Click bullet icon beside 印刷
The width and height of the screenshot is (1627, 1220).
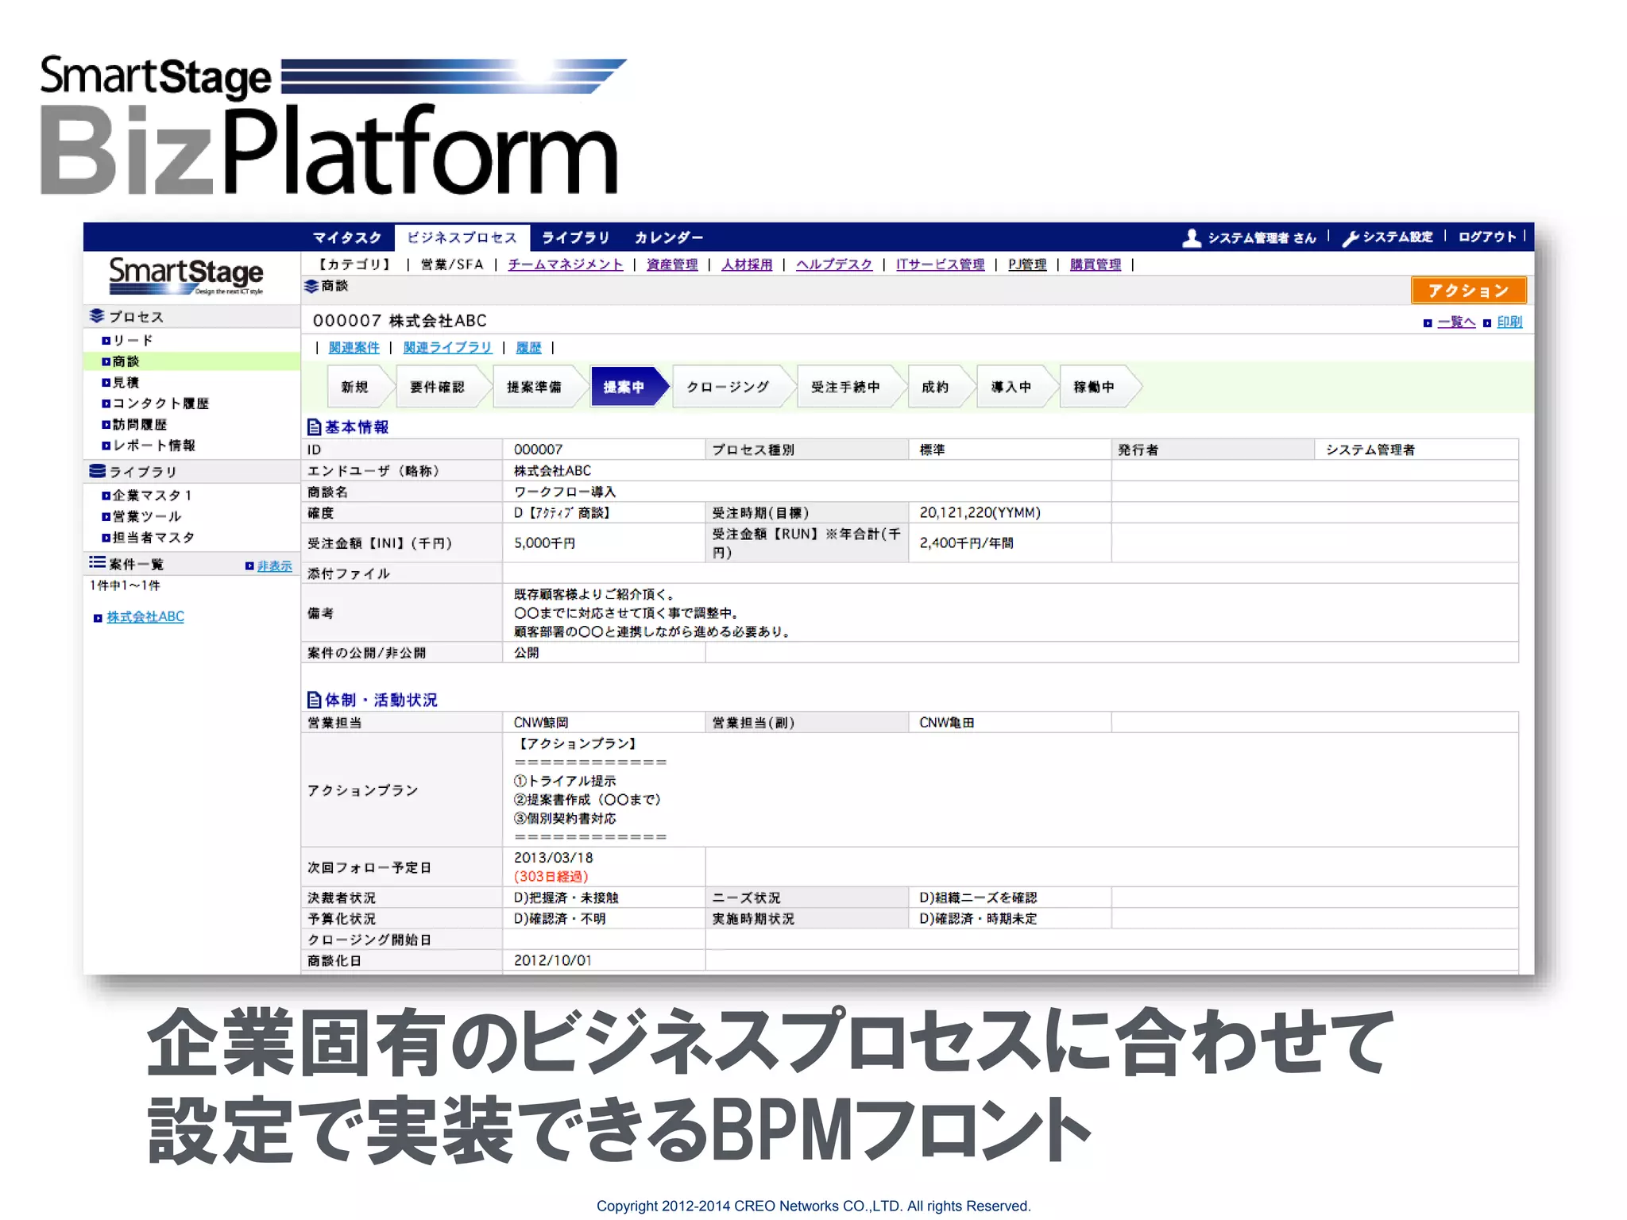[x=1487, y=323]
